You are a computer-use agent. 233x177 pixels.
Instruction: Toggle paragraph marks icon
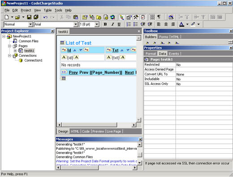tap(159, 17)
